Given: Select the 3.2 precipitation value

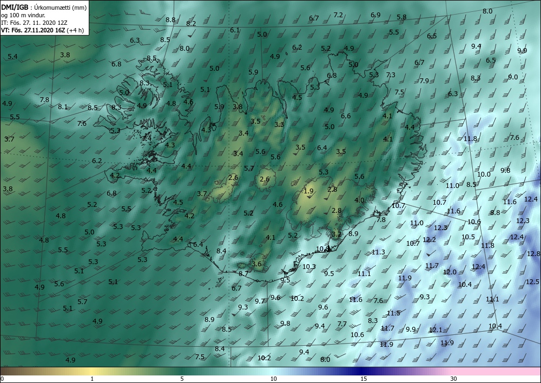Looking at the screenshot, I should (x=337, y=234).
